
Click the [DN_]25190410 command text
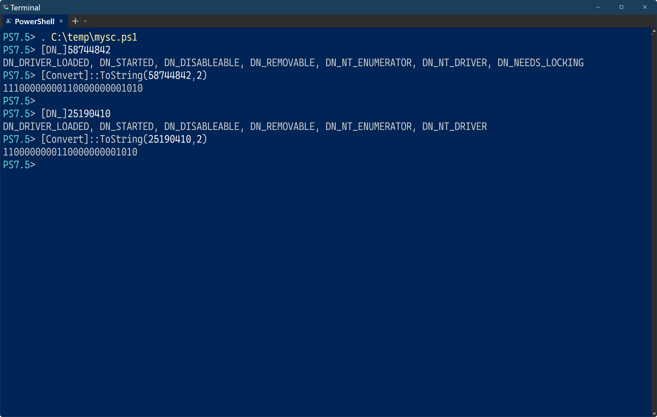pos(76,114)
